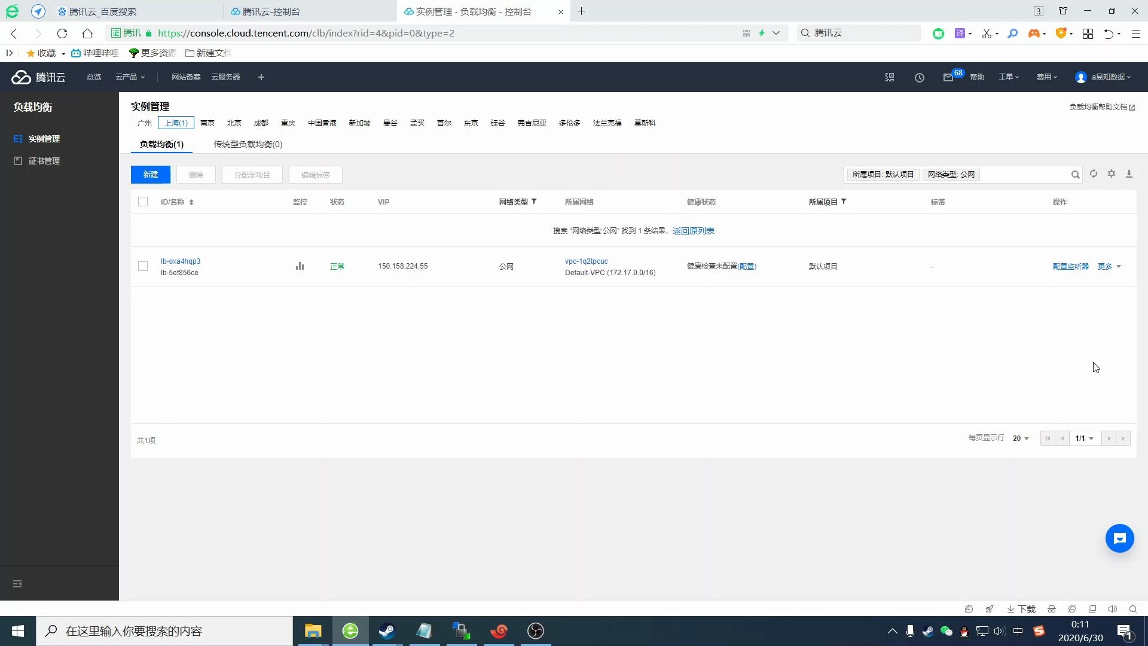The image size is (1148, 646).
Task: Open the recent history clock icon
Action: tap(920, 77)
